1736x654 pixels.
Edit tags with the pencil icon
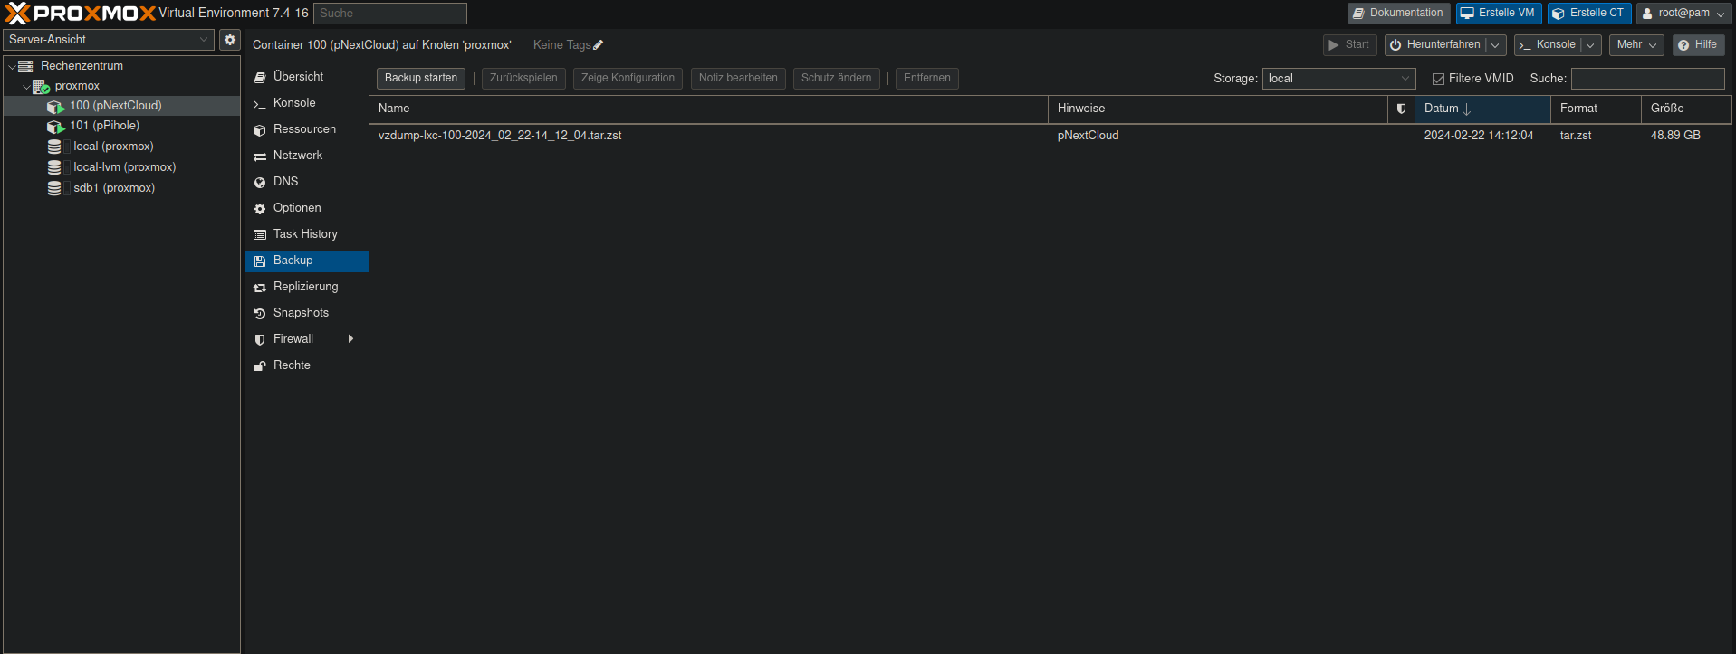pos(598,45)
